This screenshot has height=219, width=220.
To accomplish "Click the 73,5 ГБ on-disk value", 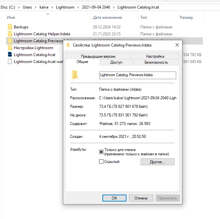I will [123, 115].
